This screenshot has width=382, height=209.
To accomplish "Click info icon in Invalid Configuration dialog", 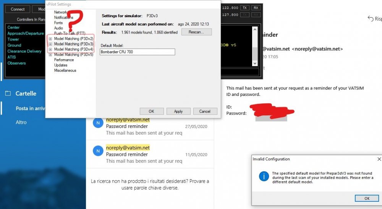I will [x=264, y=176].
